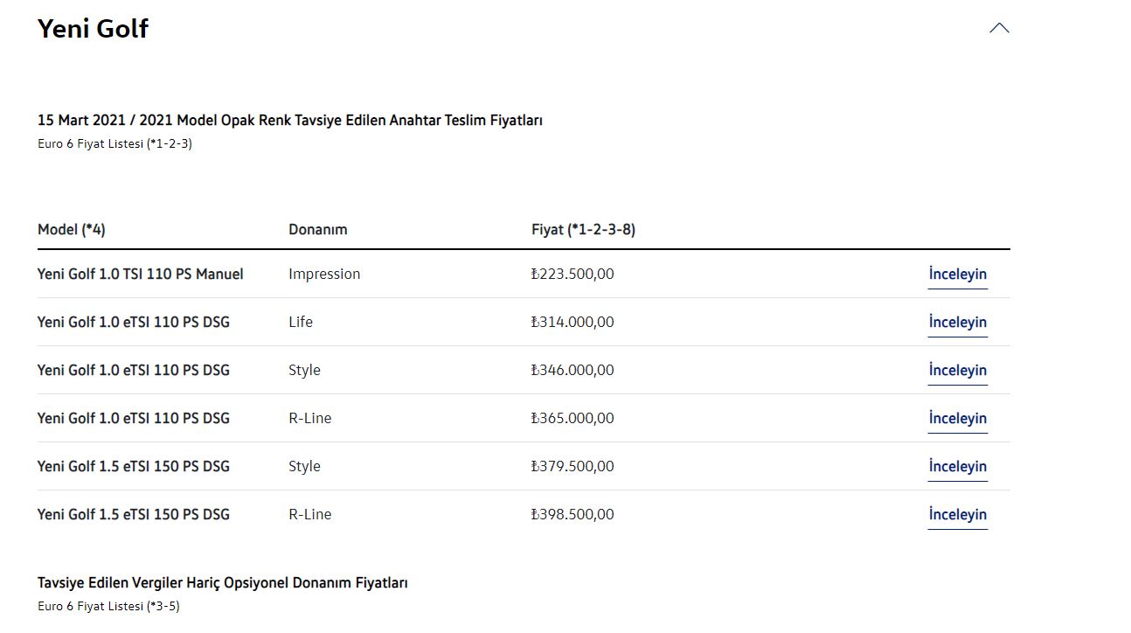
Task: Click price ₺223.500,00
Action: pos(572,274)
